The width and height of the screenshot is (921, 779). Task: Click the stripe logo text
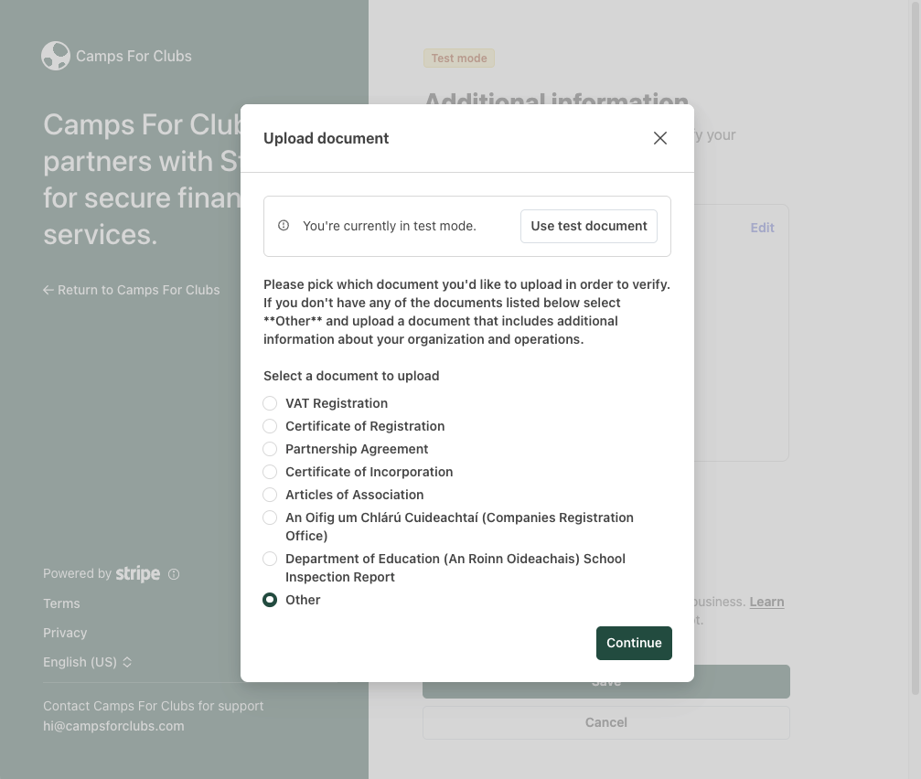coord(137,573)
